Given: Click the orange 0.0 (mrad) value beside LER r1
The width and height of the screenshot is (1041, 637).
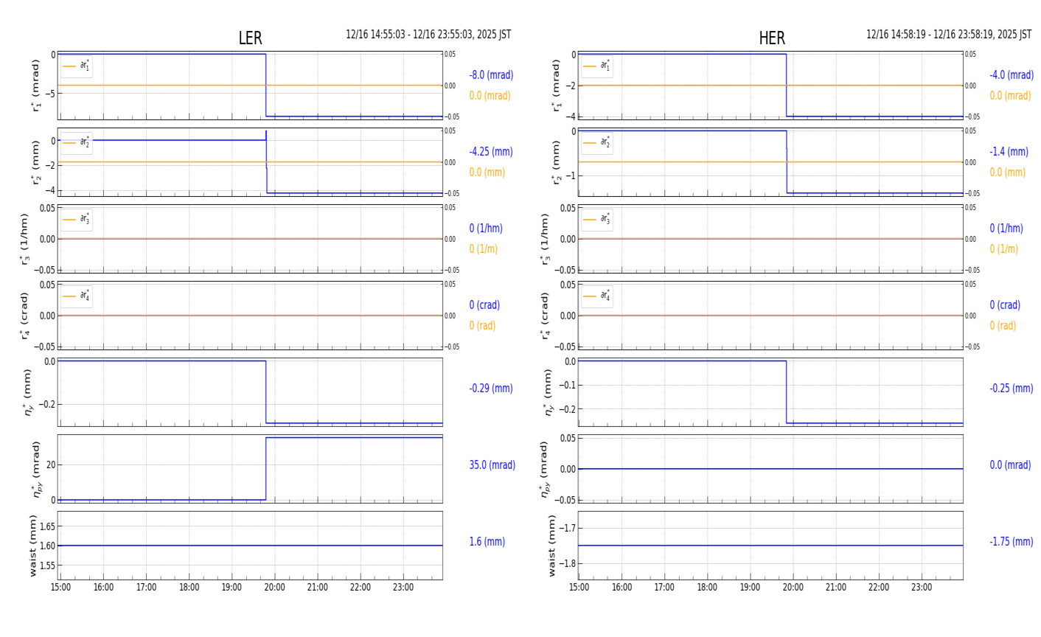Looking at the screenshot, I should pyautogui.click(x=490, y=96).
